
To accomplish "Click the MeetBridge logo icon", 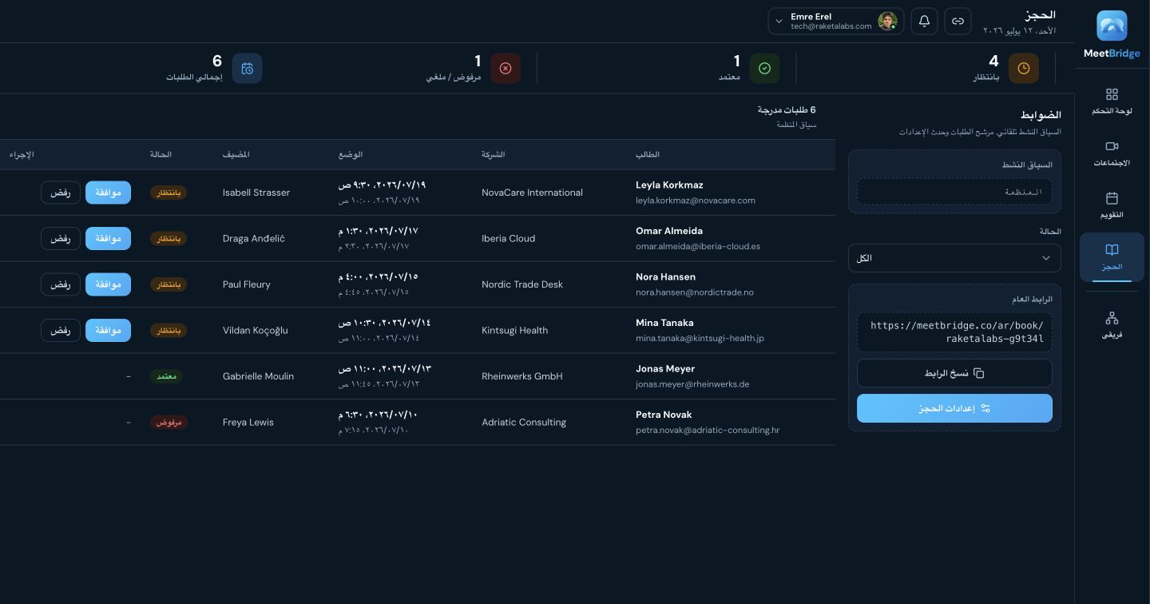I will pos(1112,26).
